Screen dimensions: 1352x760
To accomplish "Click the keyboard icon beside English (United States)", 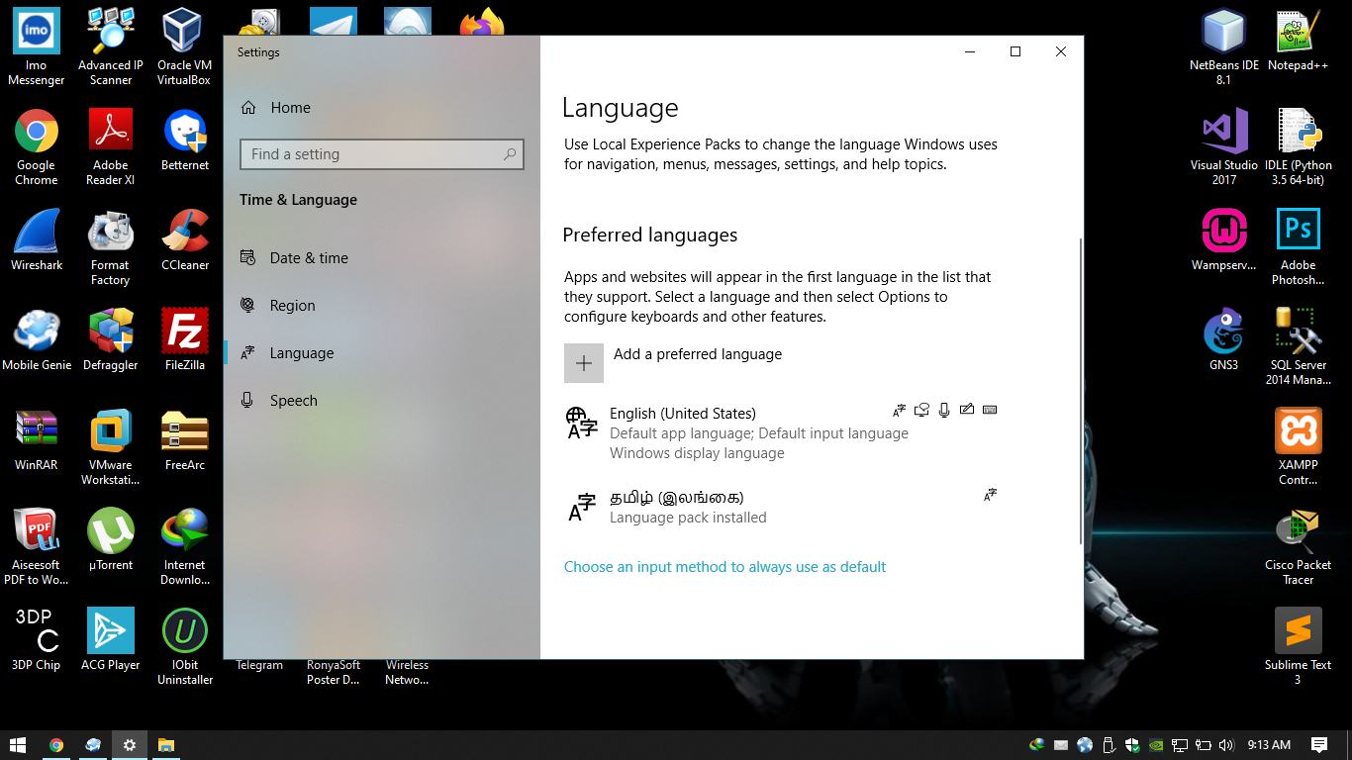I will pyautogui.click(x=990, y=409).
